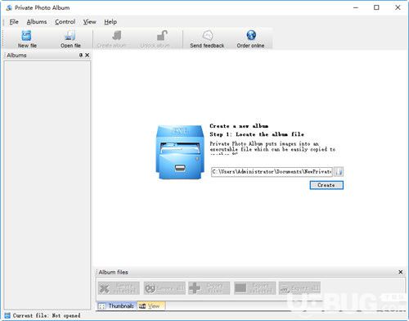Browse for album file location button
Viewport: 409px width, 321px height.
point(339,172)
